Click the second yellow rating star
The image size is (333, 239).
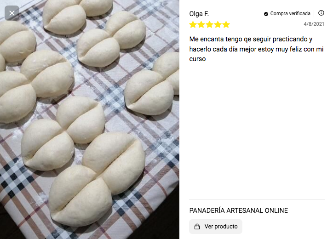click(x=201, y=25)
